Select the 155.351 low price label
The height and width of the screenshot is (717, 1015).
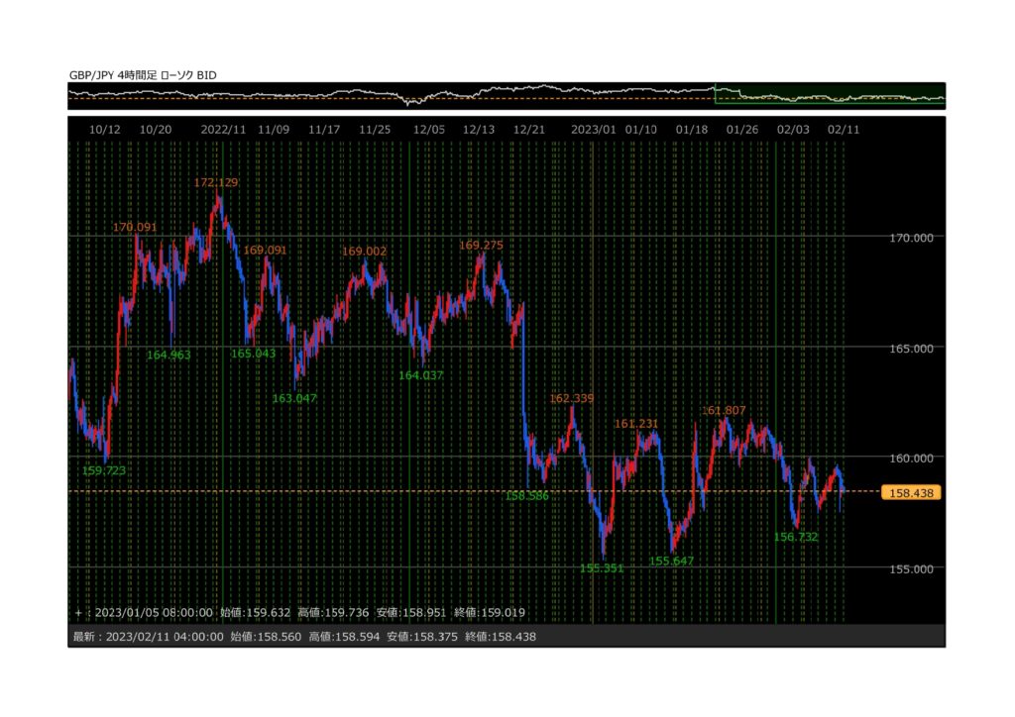coord(602,568)
